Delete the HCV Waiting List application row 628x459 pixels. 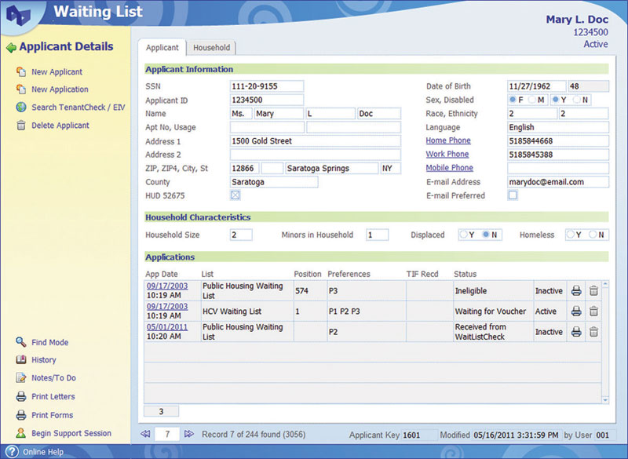(593, 311)
